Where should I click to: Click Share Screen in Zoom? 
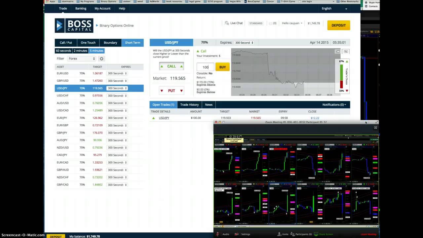click(x=324, y=234)
